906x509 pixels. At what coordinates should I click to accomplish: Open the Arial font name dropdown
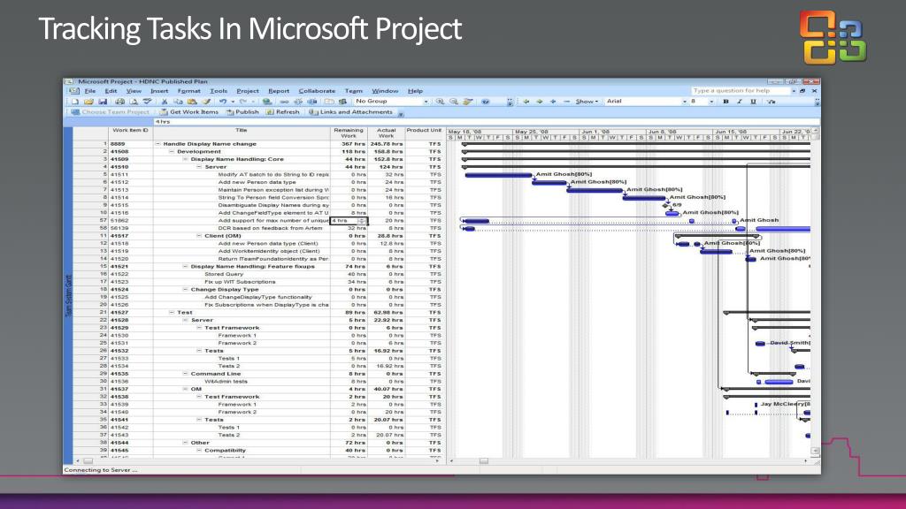(x=685, y=102)
